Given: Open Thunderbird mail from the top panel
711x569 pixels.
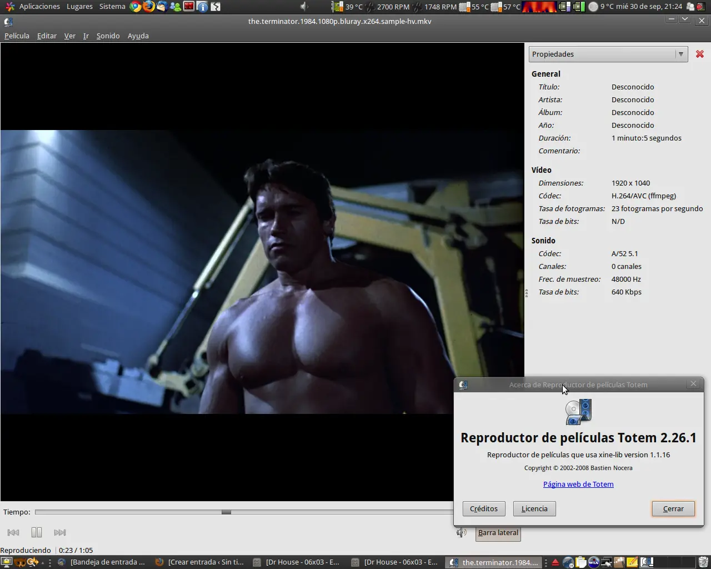Looking at the screenshot, I should click(x=162, y=7).
